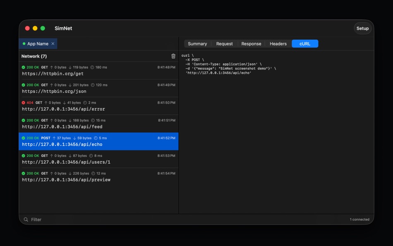Click the magnifying glass in the Filter bar
Viewport: 393px width, 246px height.
coord(26,219)
